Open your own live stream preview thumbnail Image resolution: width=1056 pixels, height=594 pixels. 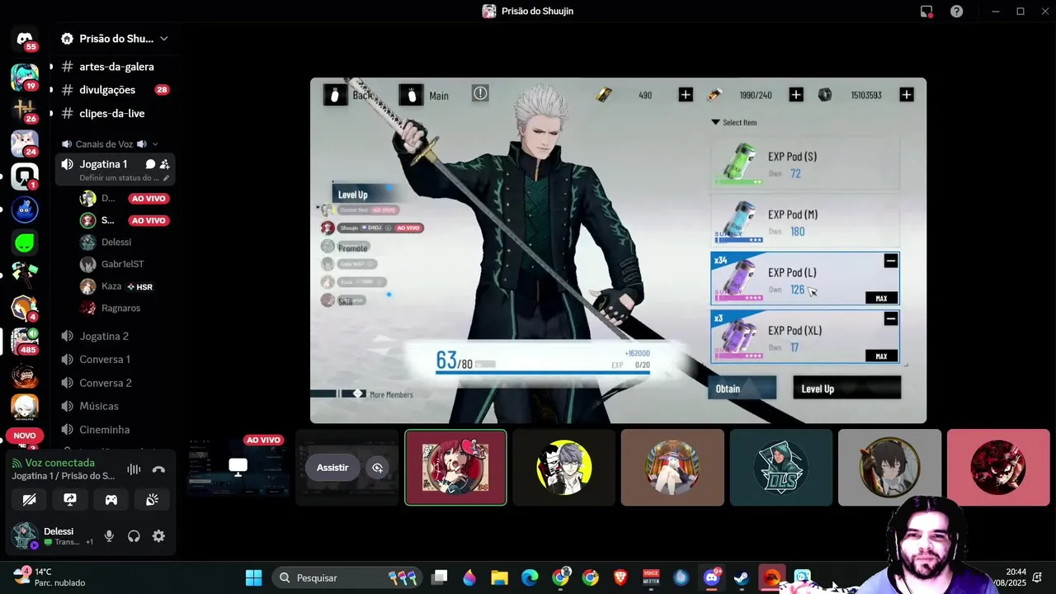(238, 467)
